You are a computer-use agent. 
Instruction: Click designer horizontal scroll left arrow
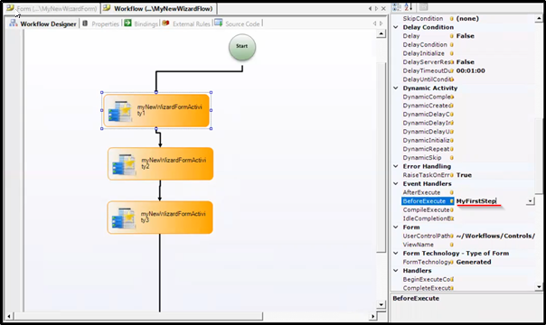9,316
